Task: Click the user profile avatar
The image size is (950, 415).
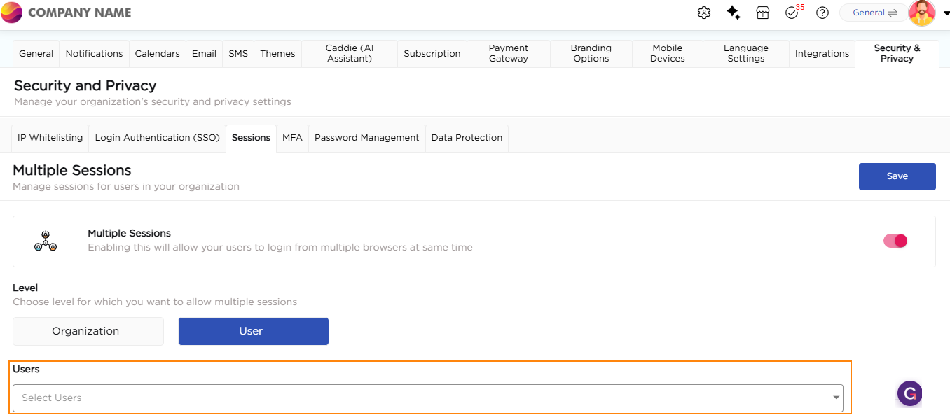Action: pos(922,13)
